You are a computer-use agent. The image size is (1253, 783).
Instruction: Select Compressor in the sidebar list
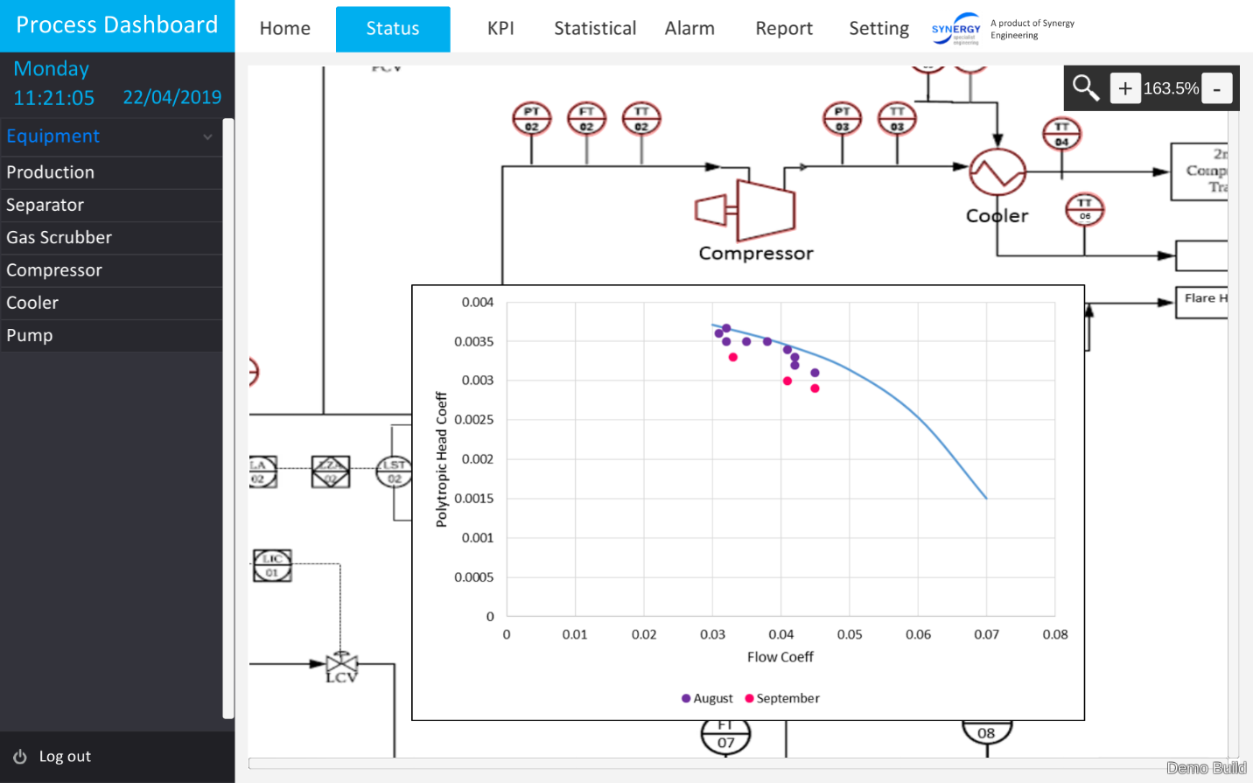(x=111, y=270)
